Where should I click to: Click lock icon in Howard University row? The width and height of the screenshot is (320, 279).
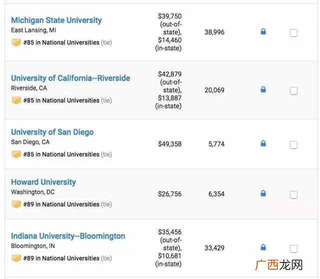tap(263, 193)
